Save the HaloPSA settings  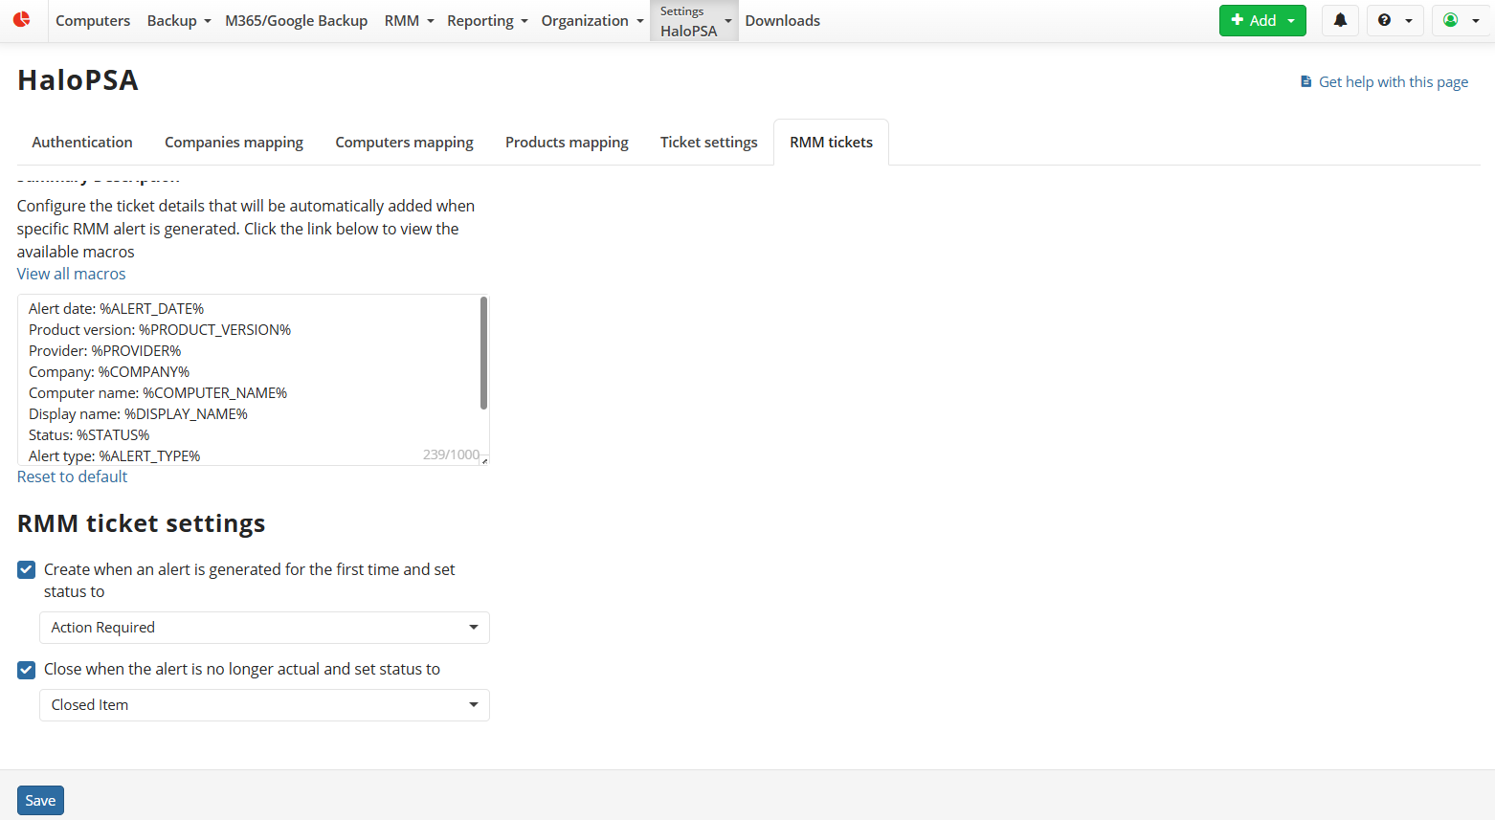[40, 801]
